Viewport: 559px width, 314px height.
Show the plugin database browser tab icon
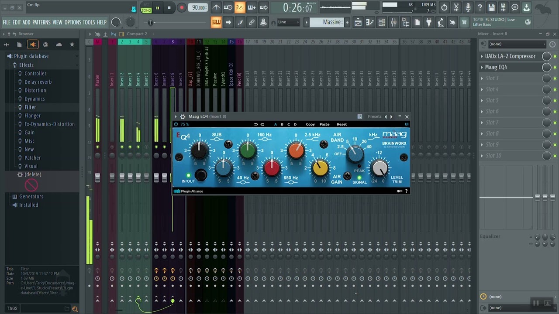pos(33,44)
